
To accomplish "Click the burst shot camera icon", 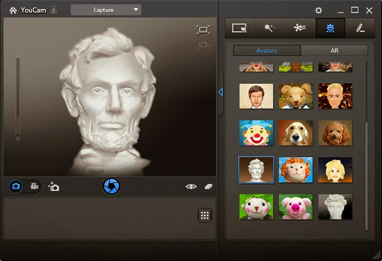I will (54, 187).
